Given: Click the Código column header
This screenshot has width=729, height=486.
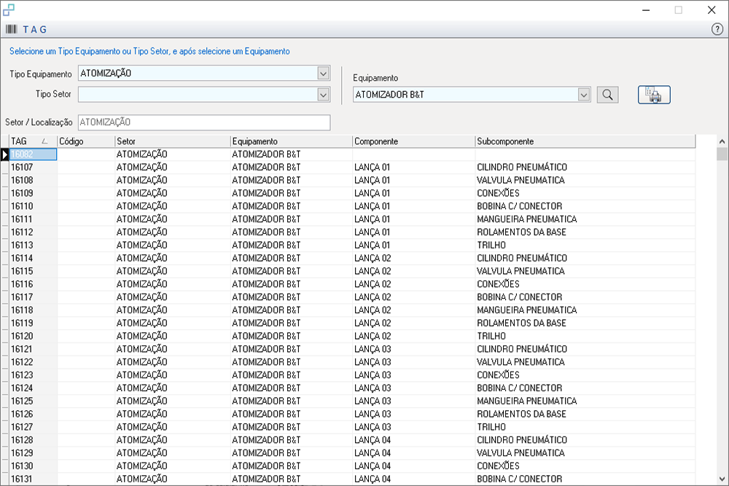Looking at the screenshot, I should tap(85, 141).
